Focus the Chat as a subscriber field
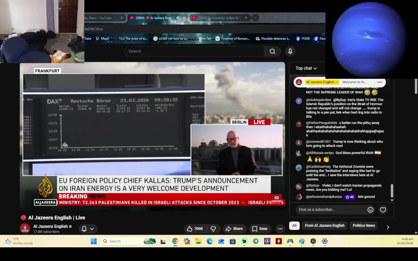 point(331,210)
